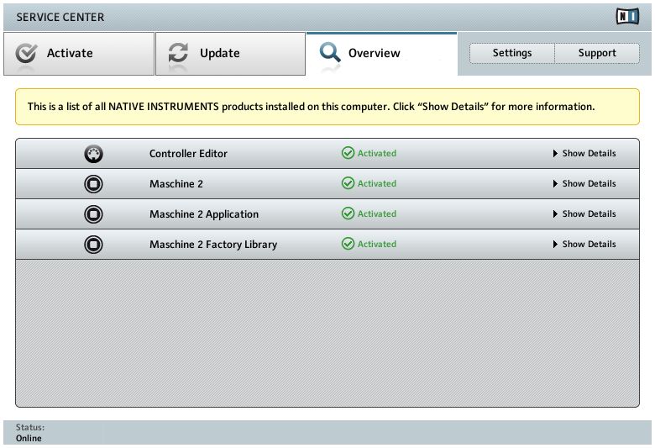The width and height of the screenshot is (655, 448).
Task: Click Maschine 2 Application activated checkmark icon
Action: click(348, 213)
